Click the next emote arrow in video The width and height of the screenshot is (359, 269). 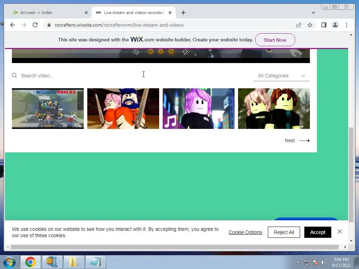point(187,52)
